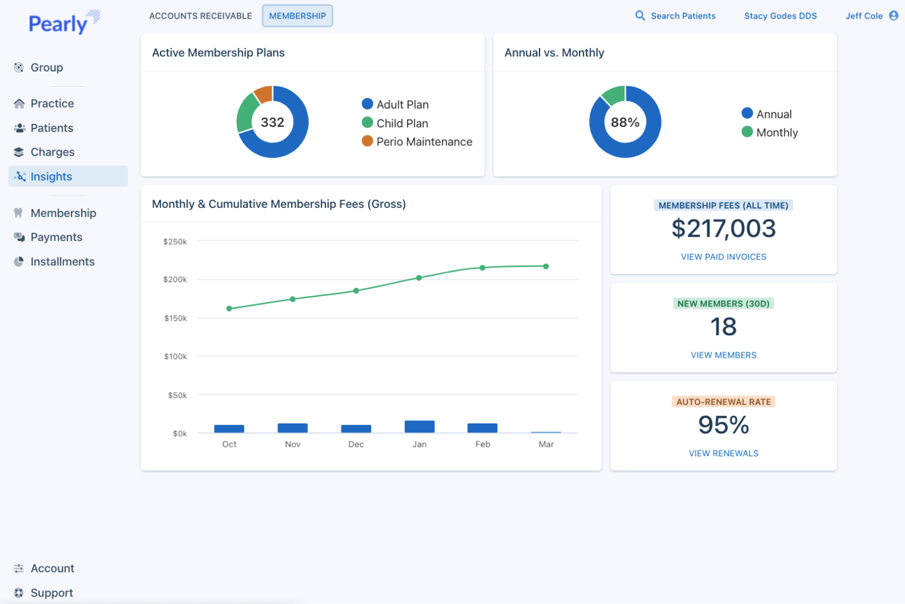The width and height of the screenshot is (905, 604).
Task: Toggle the Monthly legend swatch
Action: coord(747,132)
